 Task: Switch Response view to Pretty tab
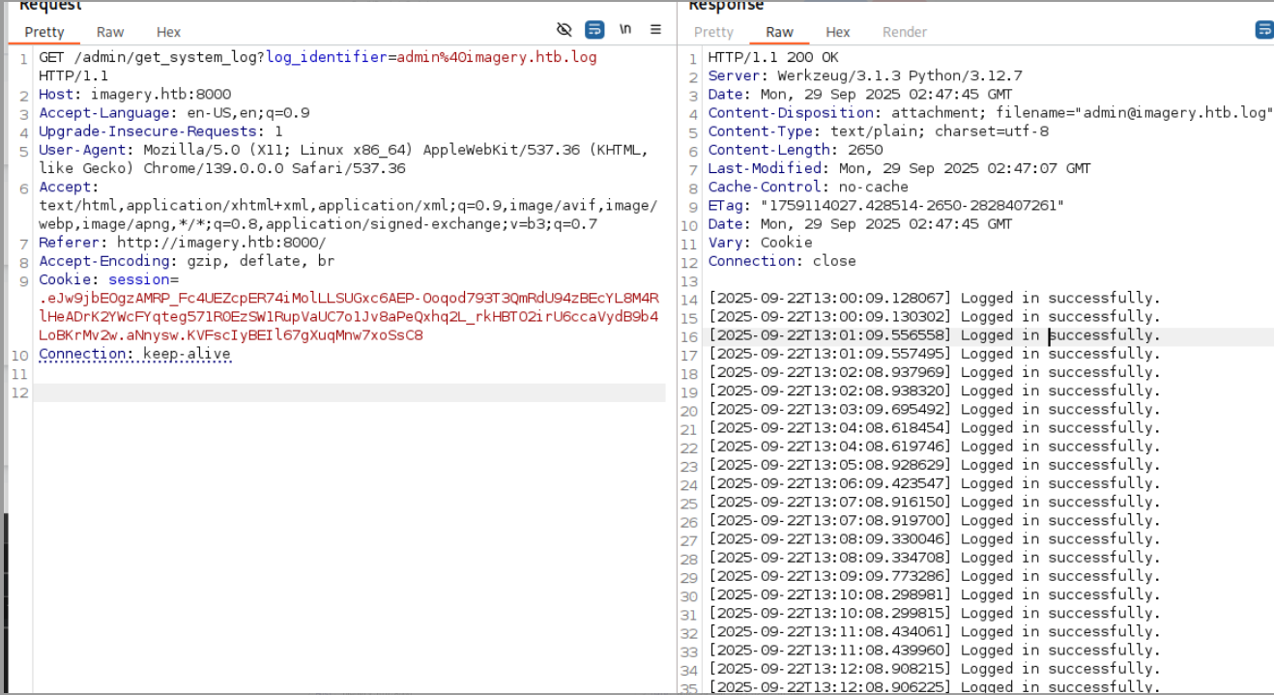coord(713,32)
